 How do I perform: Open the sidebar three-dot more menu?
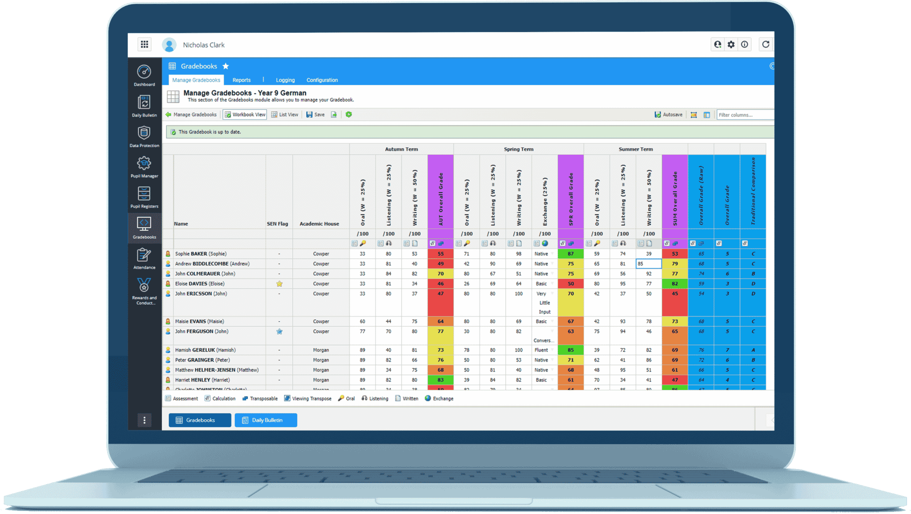144,420
